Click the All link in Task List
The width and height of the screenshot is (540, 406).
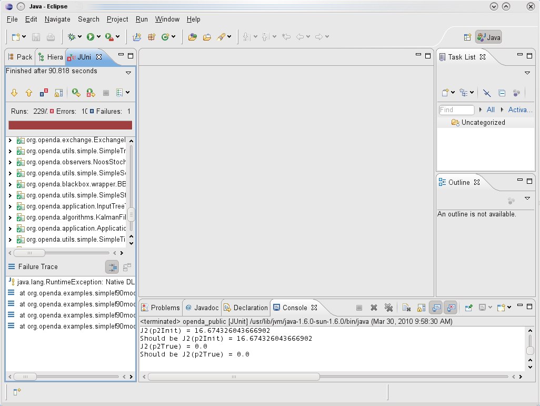tap(491, 110)
